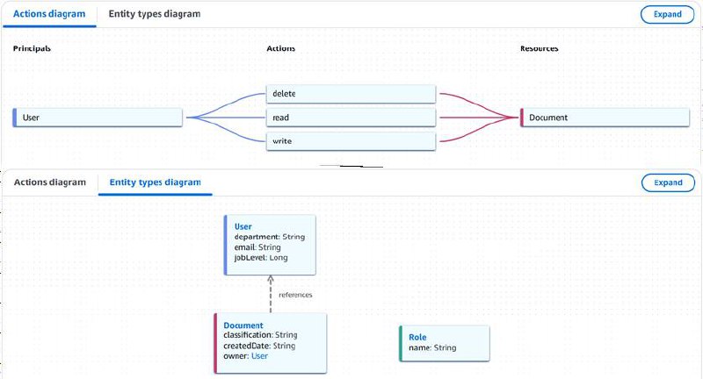Open the top Entity types diagram tab
This screenshot has height=379, width=703.
[155, 14]
